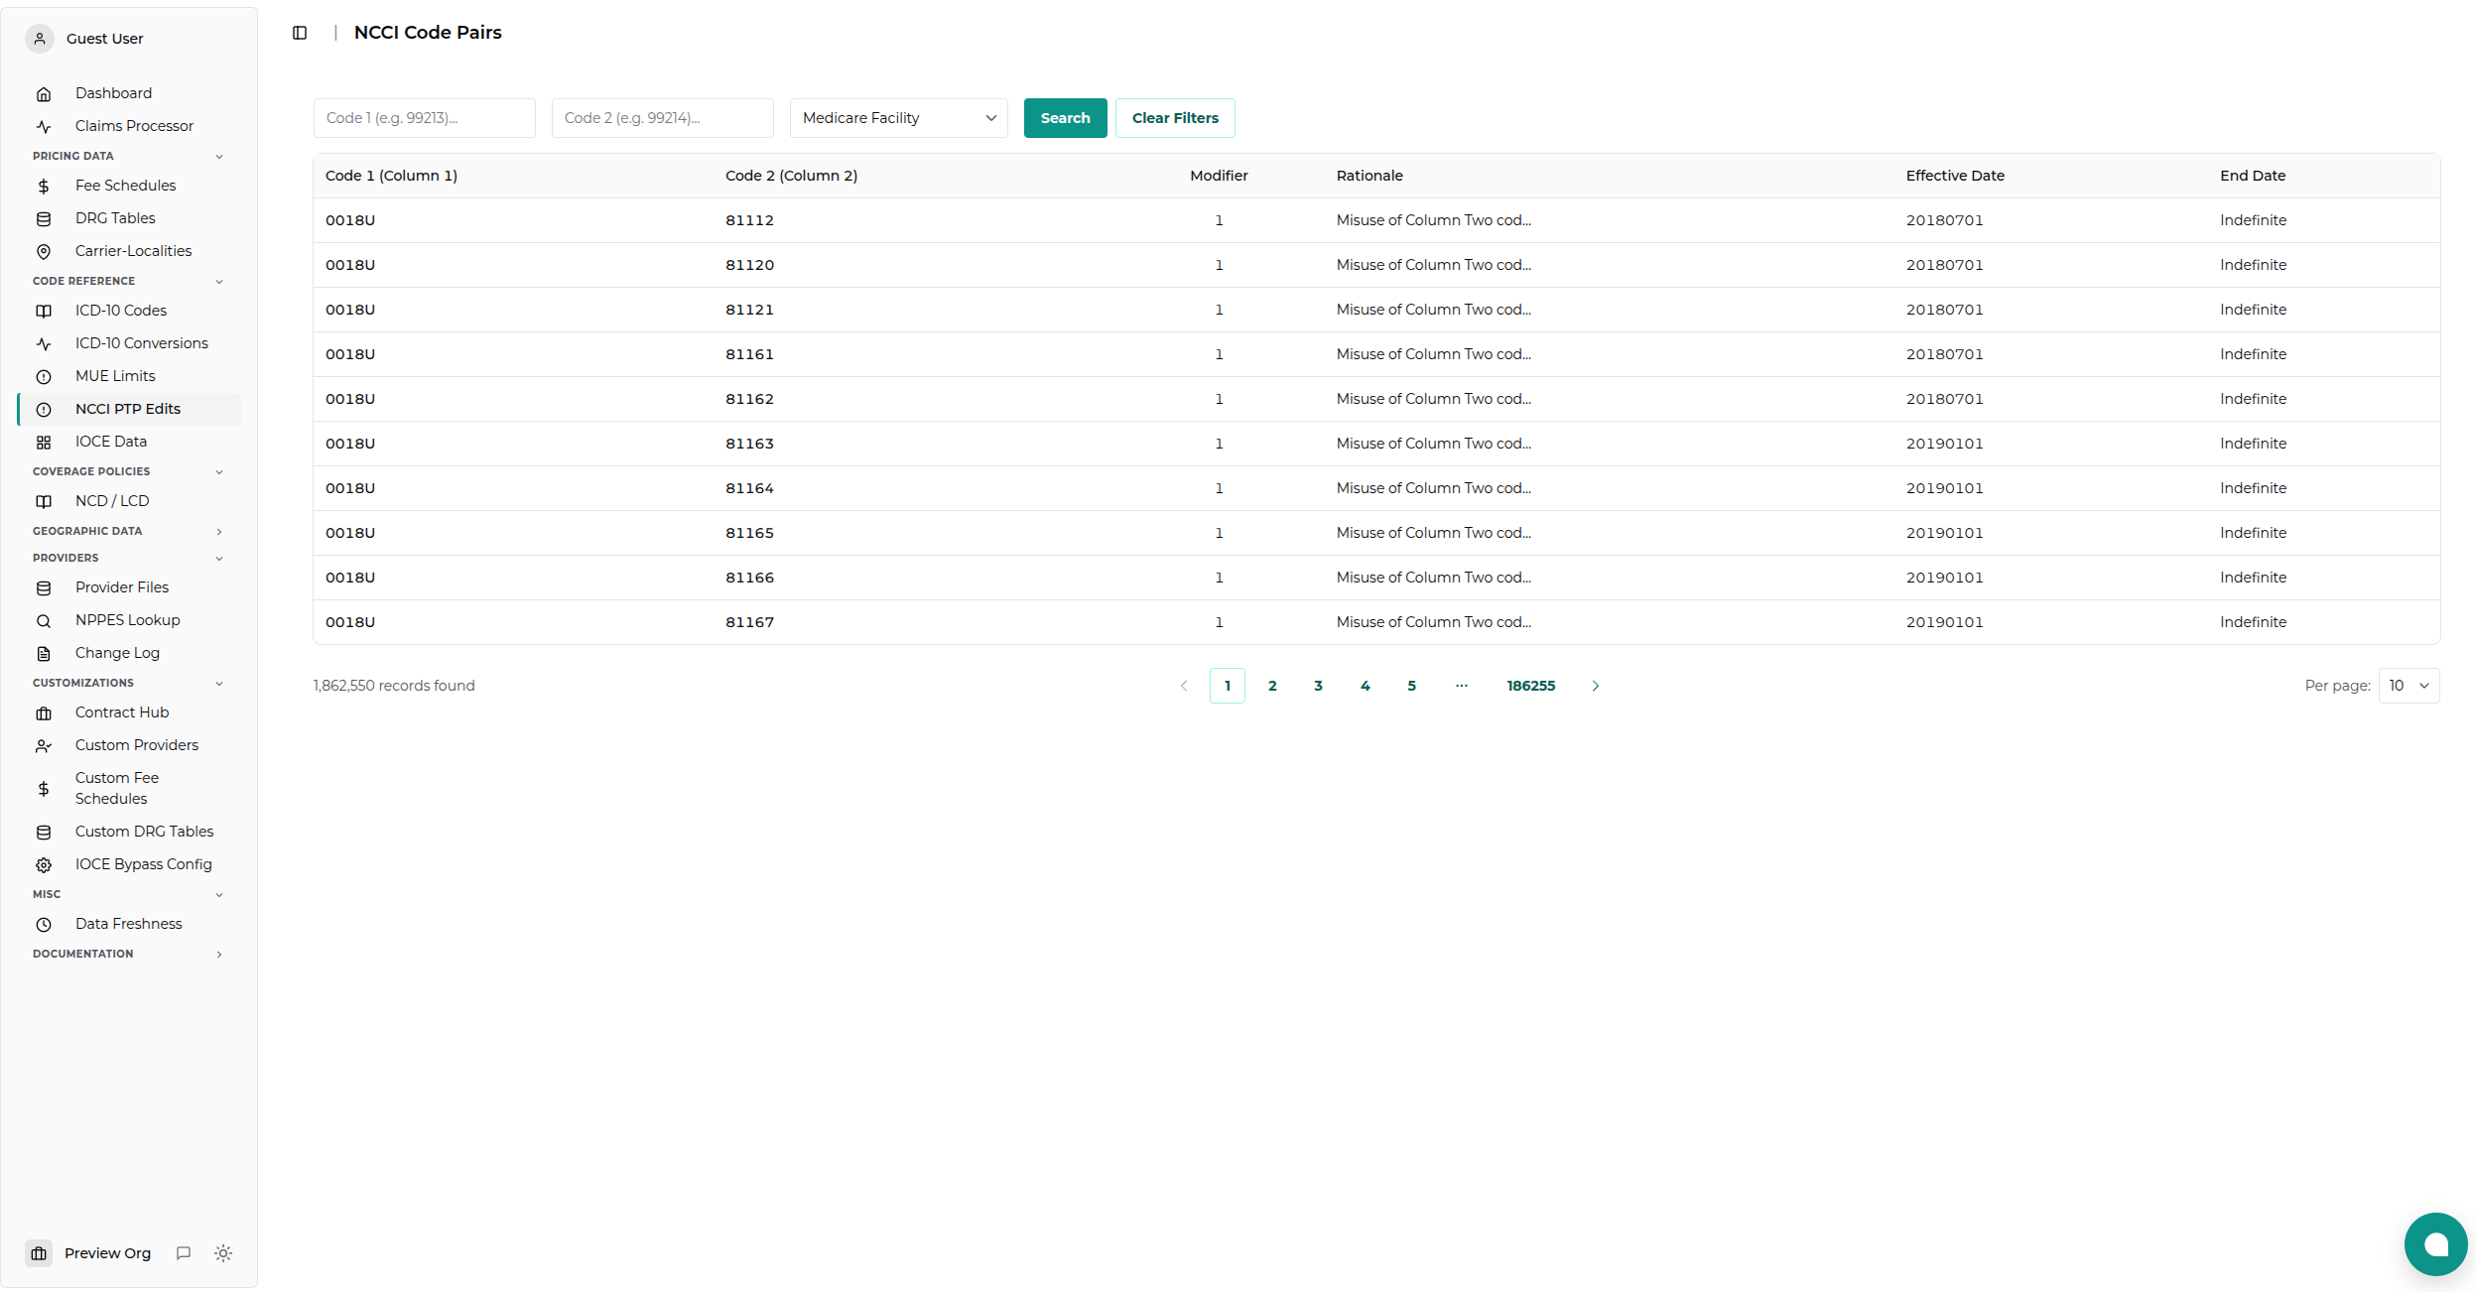
Task: Collapse the Coverage Policies section
Action: (219, 472)
